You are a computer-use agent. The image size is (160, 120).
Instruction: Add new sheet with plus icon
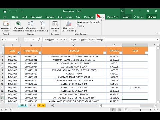53,105
